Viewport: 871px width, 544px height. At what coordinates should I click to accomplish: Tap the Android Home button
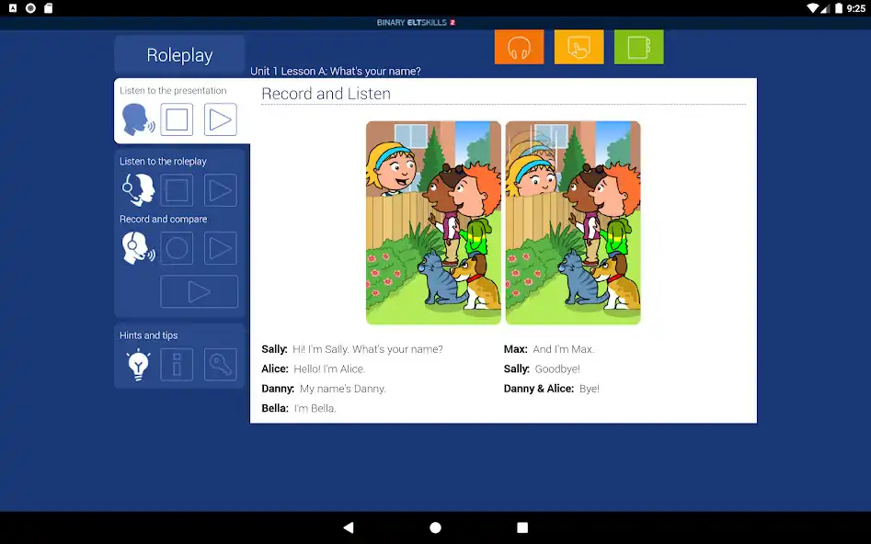pyautogui.click(x=435, y=527)
